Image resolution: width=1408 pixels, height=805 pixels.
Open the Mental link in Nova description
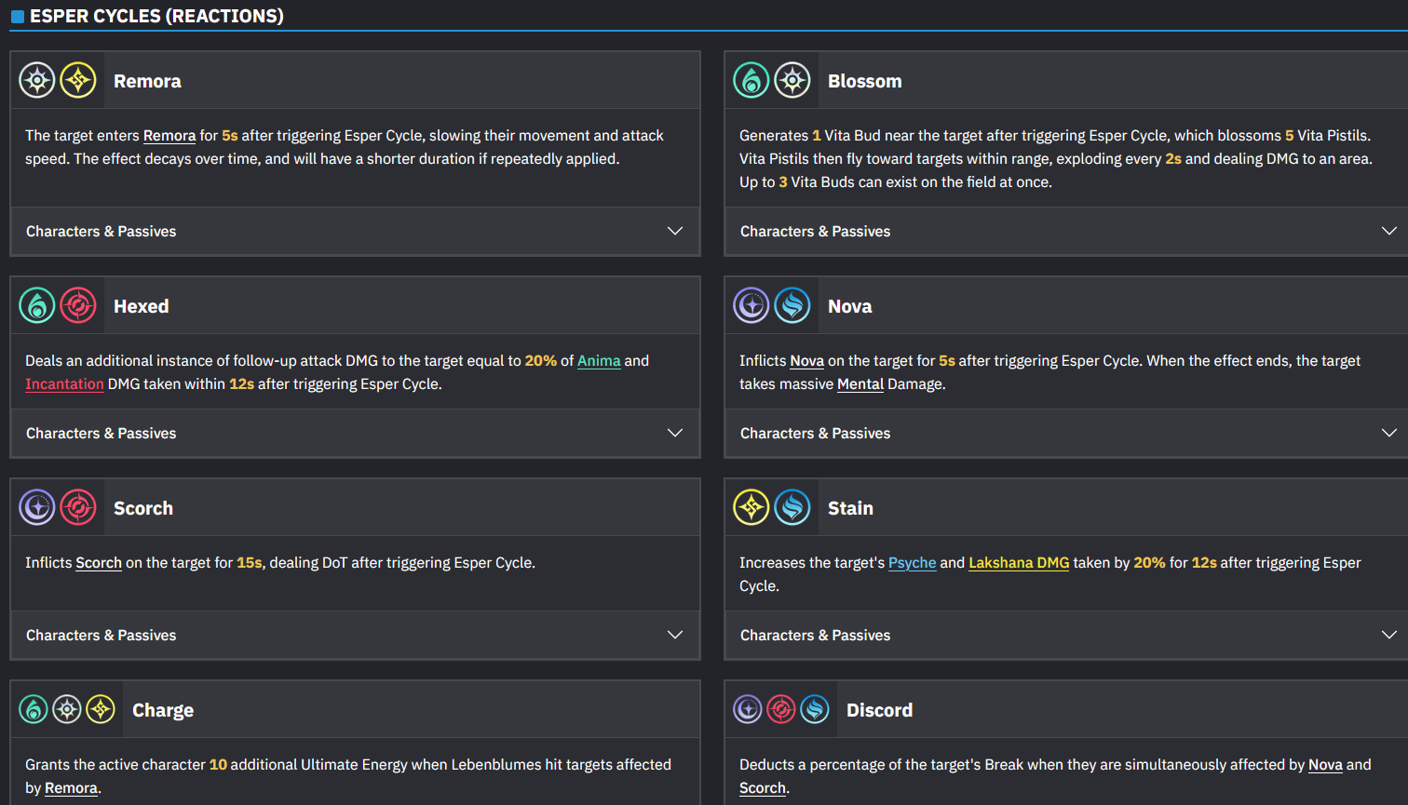tap(860, 384)
